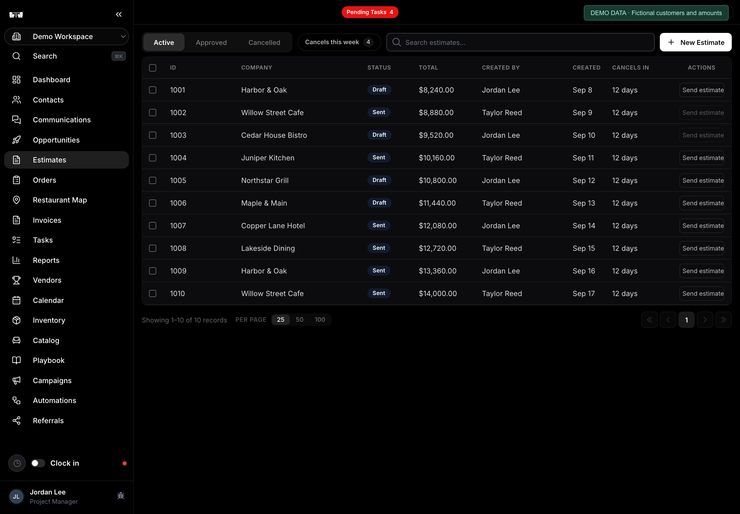740x514 pixels.
Task: Send estimate for Northstar Grill
Action: [702, 181]
